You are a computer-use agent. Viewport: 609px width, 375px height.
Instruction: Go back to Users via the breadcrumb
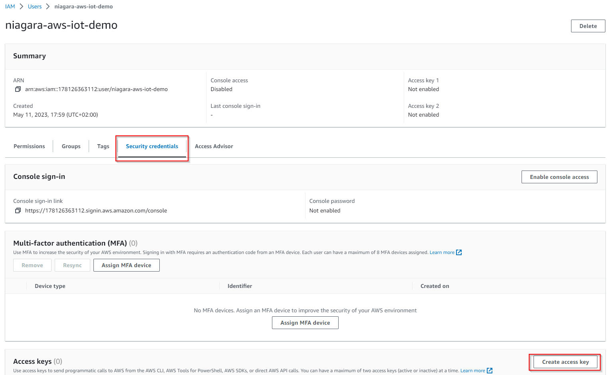(x=35, y=6)
